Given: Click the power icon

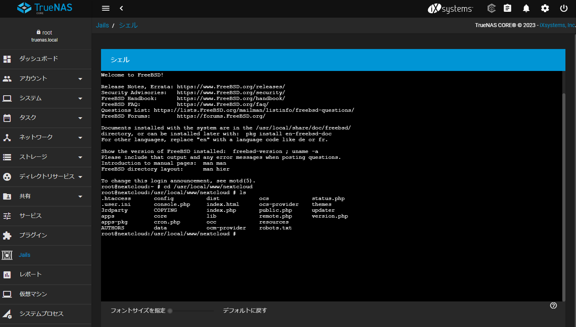Looking at the screenshot, I should [x=564, y=8].
